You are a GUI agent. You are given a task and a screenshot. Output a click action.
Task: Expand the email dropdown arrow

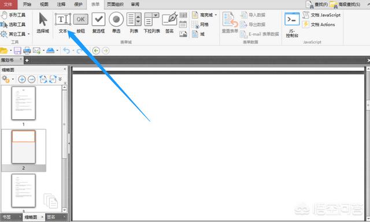pos(44,50)
